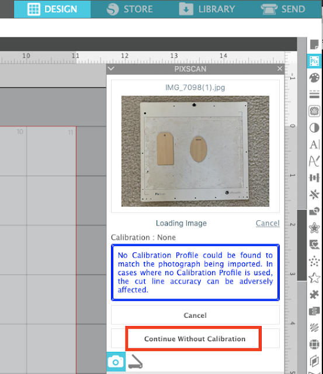This screenshot has width=323, height=374.
Task: Click the Cancel link beside Loading Image
Action: click(268, 223)
